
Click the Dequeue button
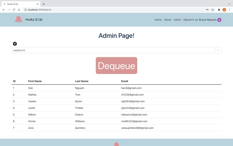116,65
